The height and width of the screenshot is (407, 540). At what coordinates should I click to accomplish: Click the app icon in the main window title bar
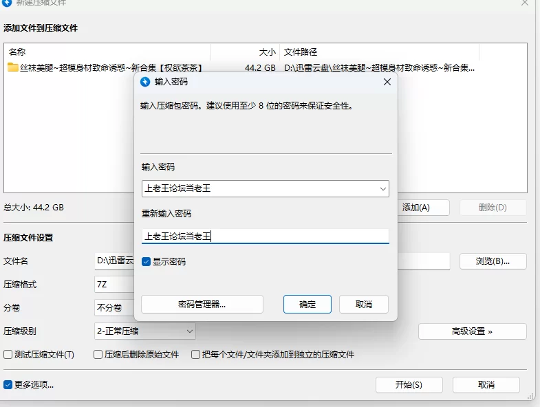[x=7, y=3]
